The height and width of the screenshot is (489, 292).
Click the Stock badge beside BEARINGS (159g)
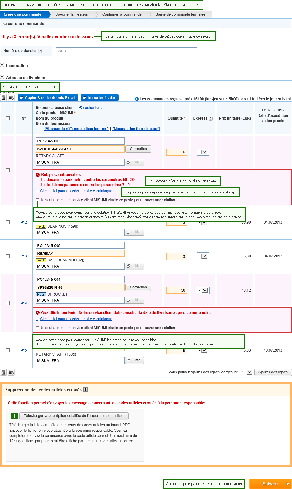[x=41, y=226]
